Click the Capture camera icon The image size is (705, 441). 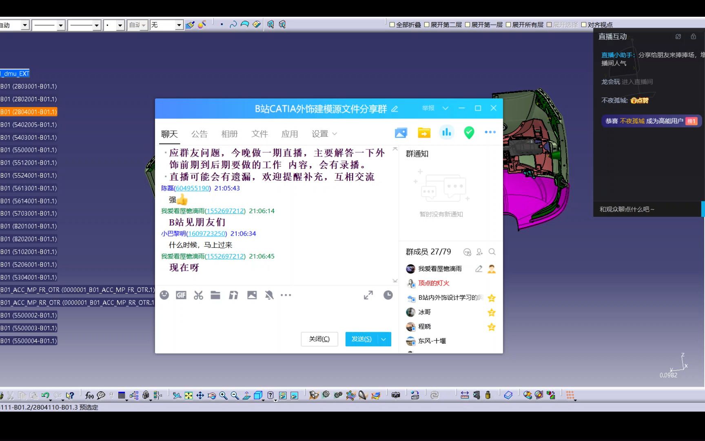395,395
